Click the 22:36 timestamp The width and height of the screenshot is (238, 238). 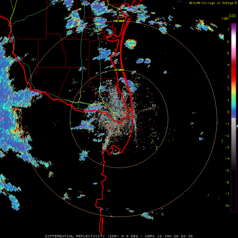coord(187,236)
